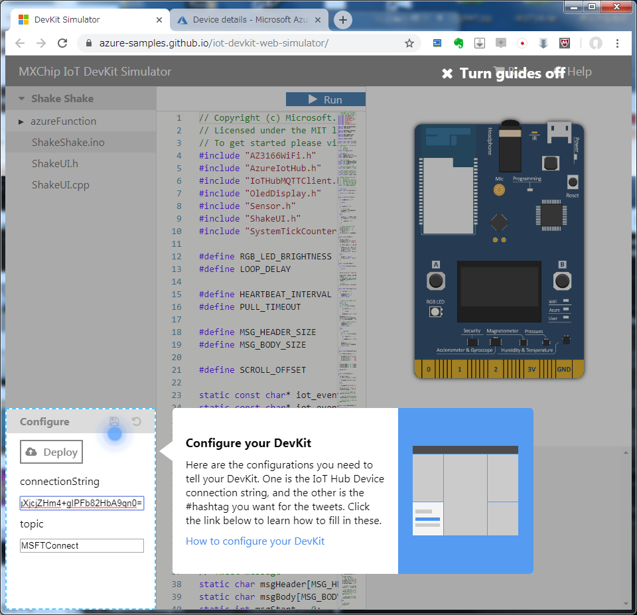Click the save icon in Configure panel

[113, 422]
